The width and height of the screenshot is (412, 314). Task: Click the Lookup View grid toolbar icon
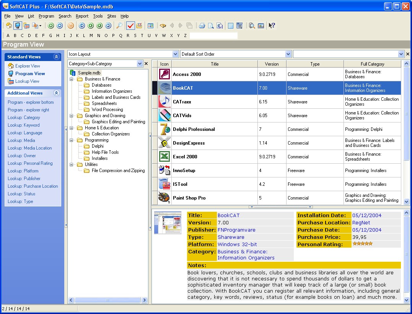[26, 26]
